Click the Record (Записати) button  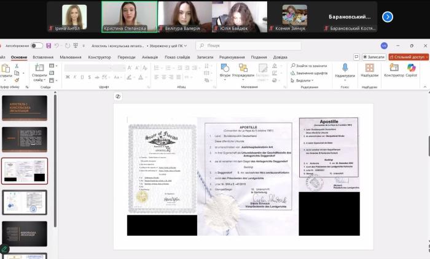pyautogui.click(x=373, y=57)
